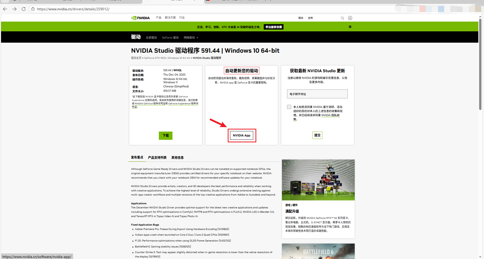Switch to the 其他信息 tab
The height and width of the screenshot is (259, 484).
(x=177, y=158)
